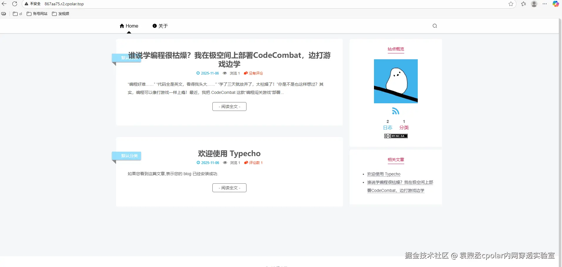Open 评论数 1 comments link
The width and height of the screenshot is (562, 267).
254,163
